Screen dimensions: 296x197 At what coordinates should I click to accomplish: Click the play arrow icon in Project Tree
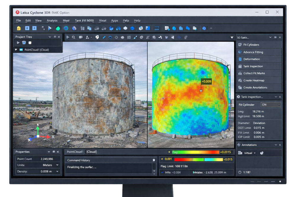pyautogui.click(x=18, y=43)
